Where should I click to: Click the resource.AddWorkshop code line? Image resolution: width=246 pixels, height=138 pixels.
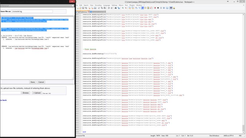(x=100, y=54)
